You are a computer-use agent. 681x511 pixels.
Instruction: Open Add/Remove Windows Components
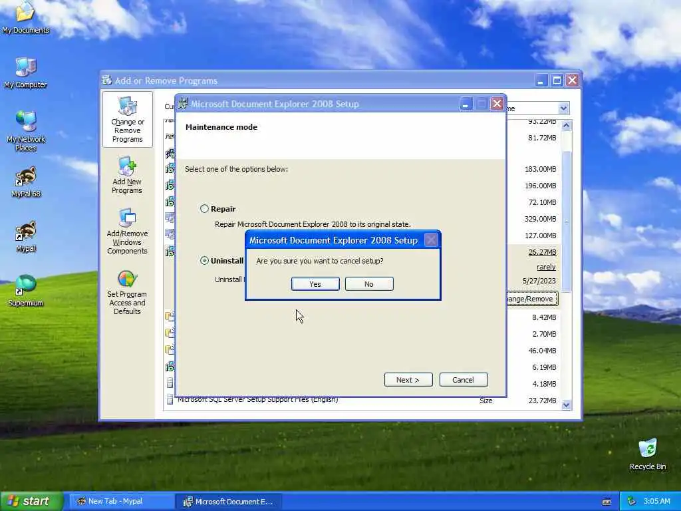click(x=127, y=231)
